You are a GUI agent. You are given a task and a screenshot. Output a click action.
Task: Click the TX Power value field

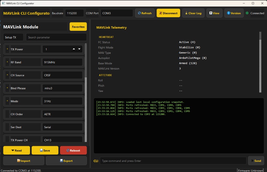pos(57,49)
